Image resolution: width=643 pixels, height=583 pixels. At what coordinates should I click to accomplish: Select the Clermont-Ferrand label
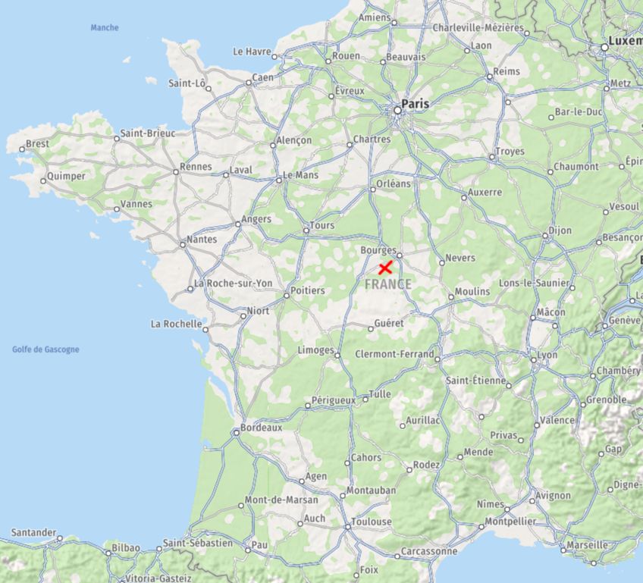coord(394,354)
